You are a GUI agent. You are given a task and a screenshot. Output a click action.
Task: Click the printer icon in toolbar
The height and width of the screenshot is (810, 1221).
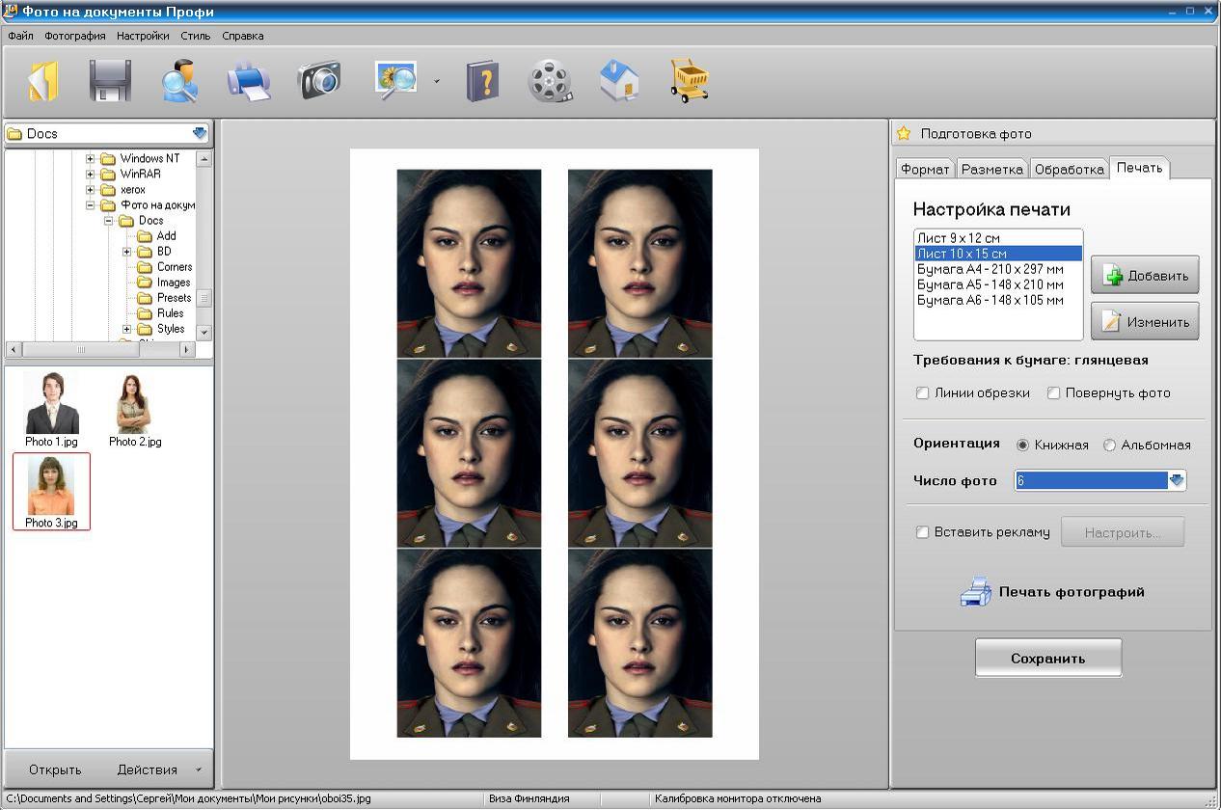coord(249,81)
